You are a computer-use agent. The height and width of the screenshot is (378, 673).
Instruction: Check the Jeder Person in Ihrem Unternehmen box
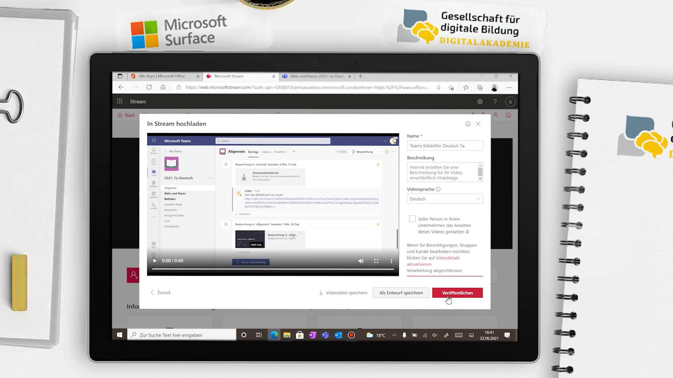point(412,219)
